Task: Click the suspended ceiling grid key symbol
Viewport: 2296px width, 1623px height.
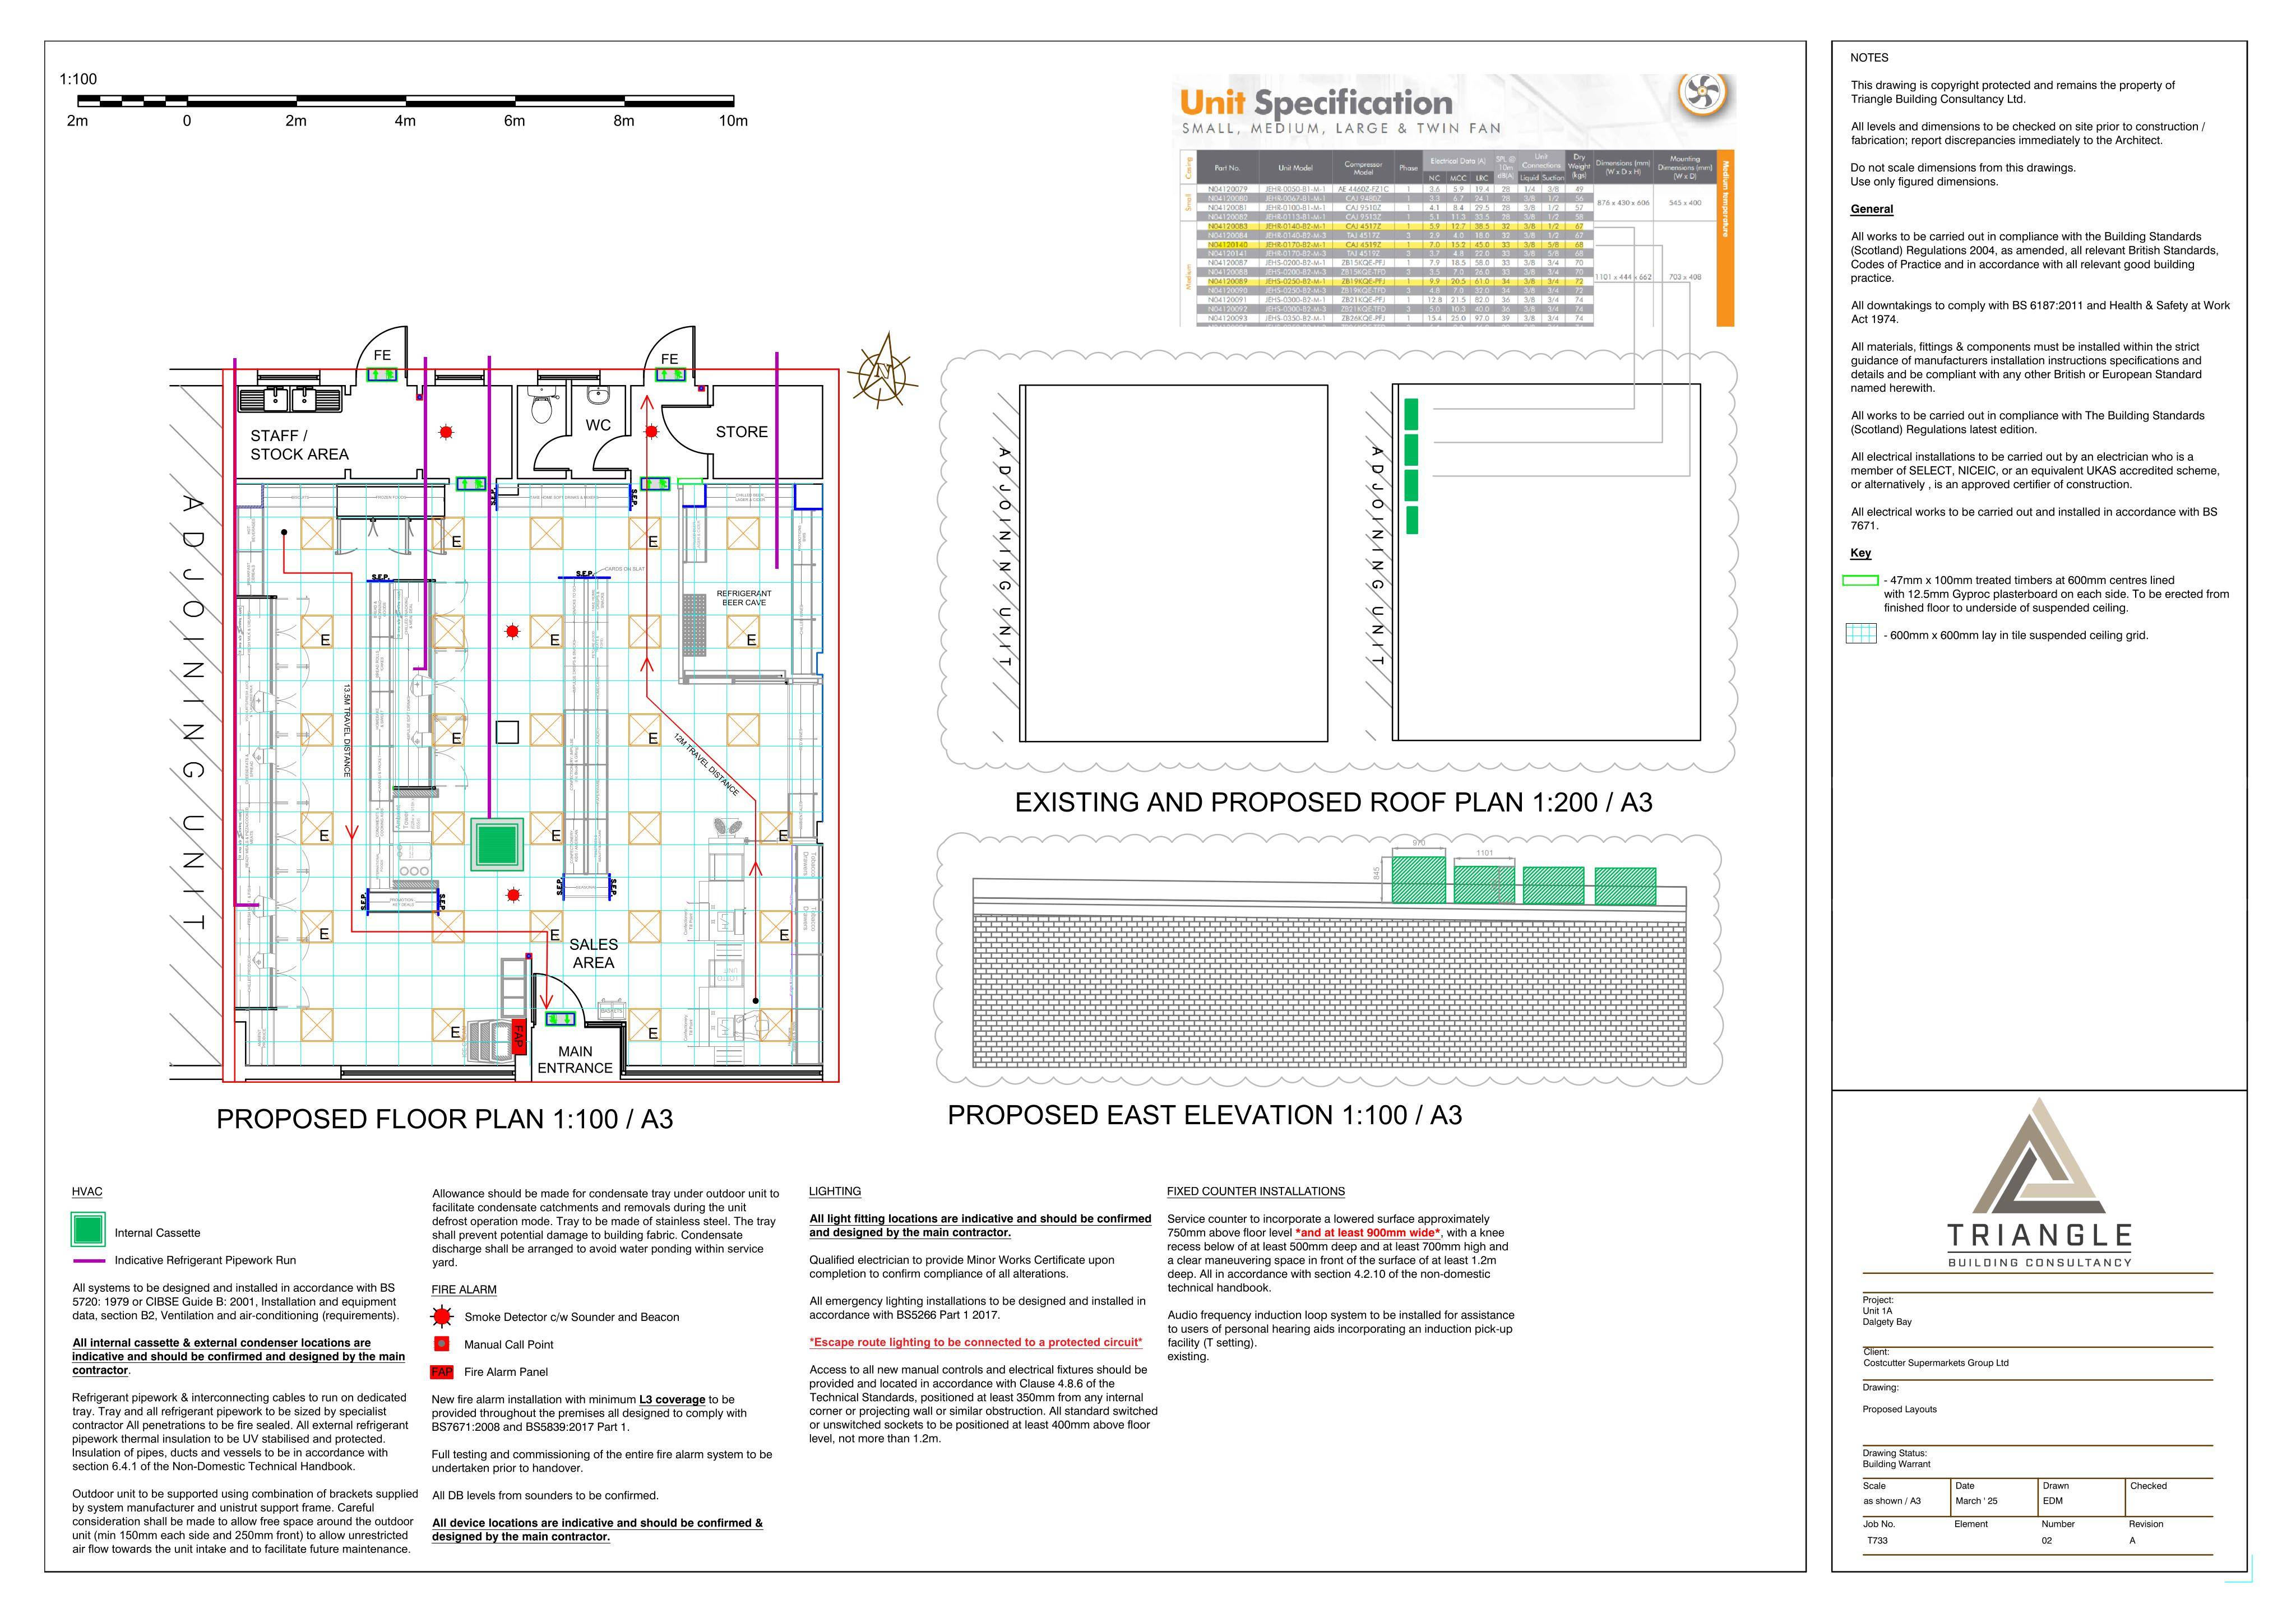Action: pos(1860,634)
